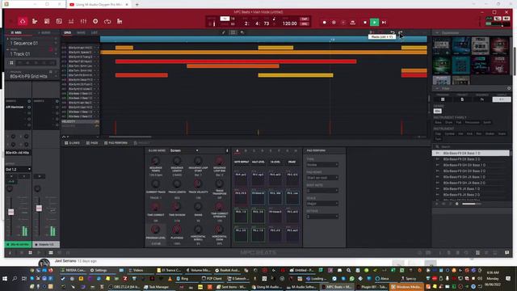Click the Track Velocity knob
Viewport: 517px width, 291px height.
click(x=198, y=183)
